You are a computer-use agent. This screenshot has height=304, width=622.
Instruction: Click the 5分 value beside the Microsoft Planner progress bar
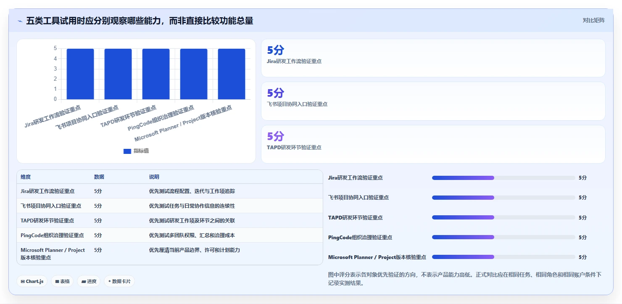point(582,257)
